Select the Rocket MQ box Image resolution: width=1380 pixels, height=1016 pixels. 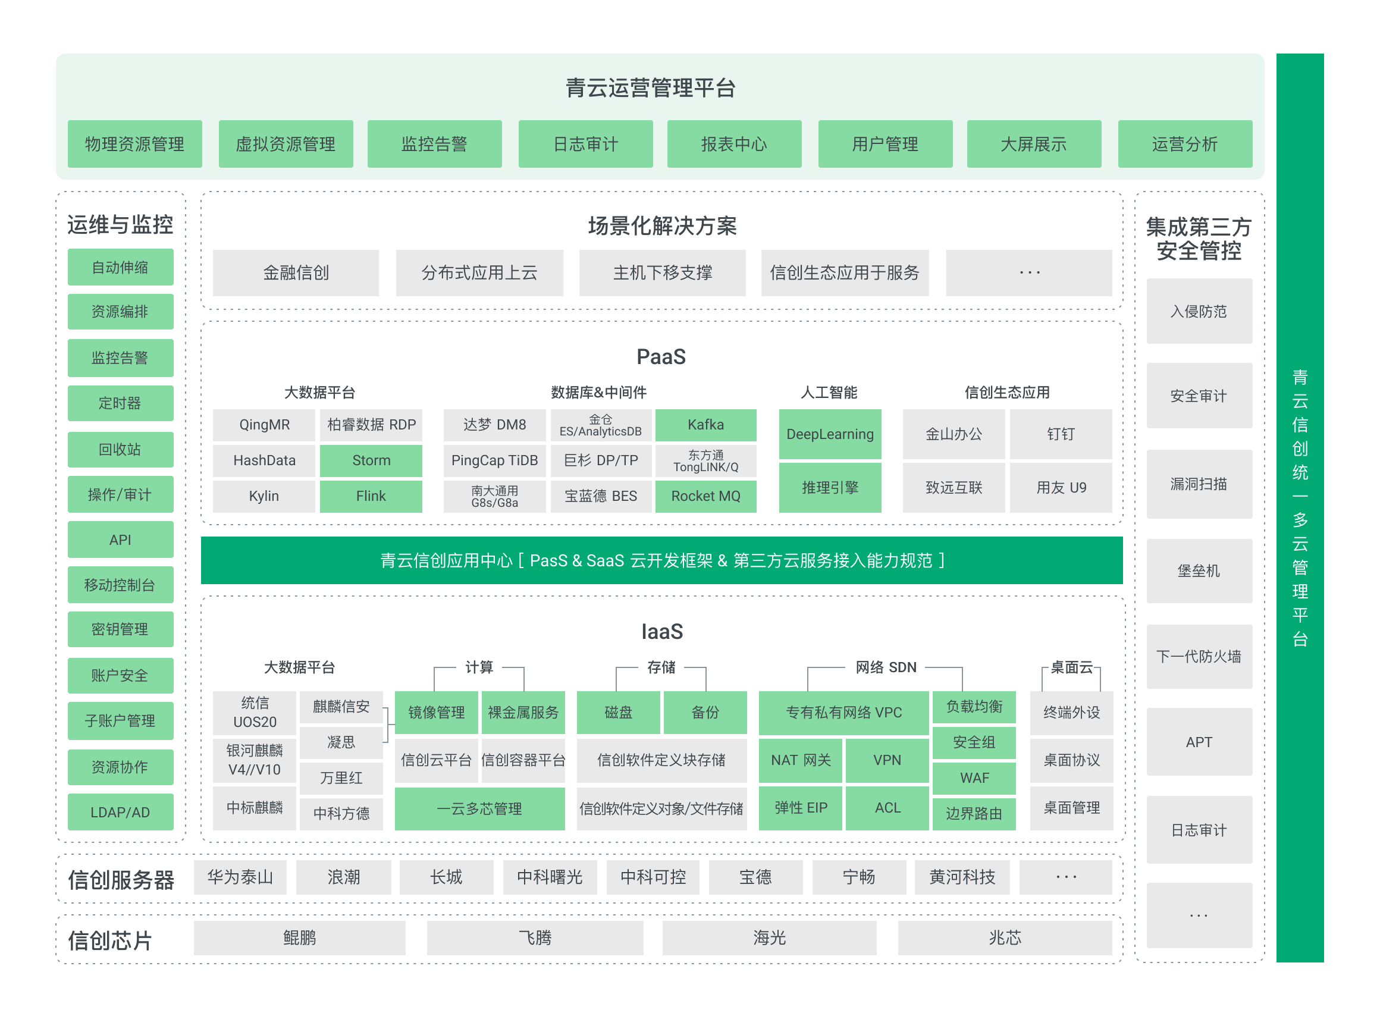[705, 496]
